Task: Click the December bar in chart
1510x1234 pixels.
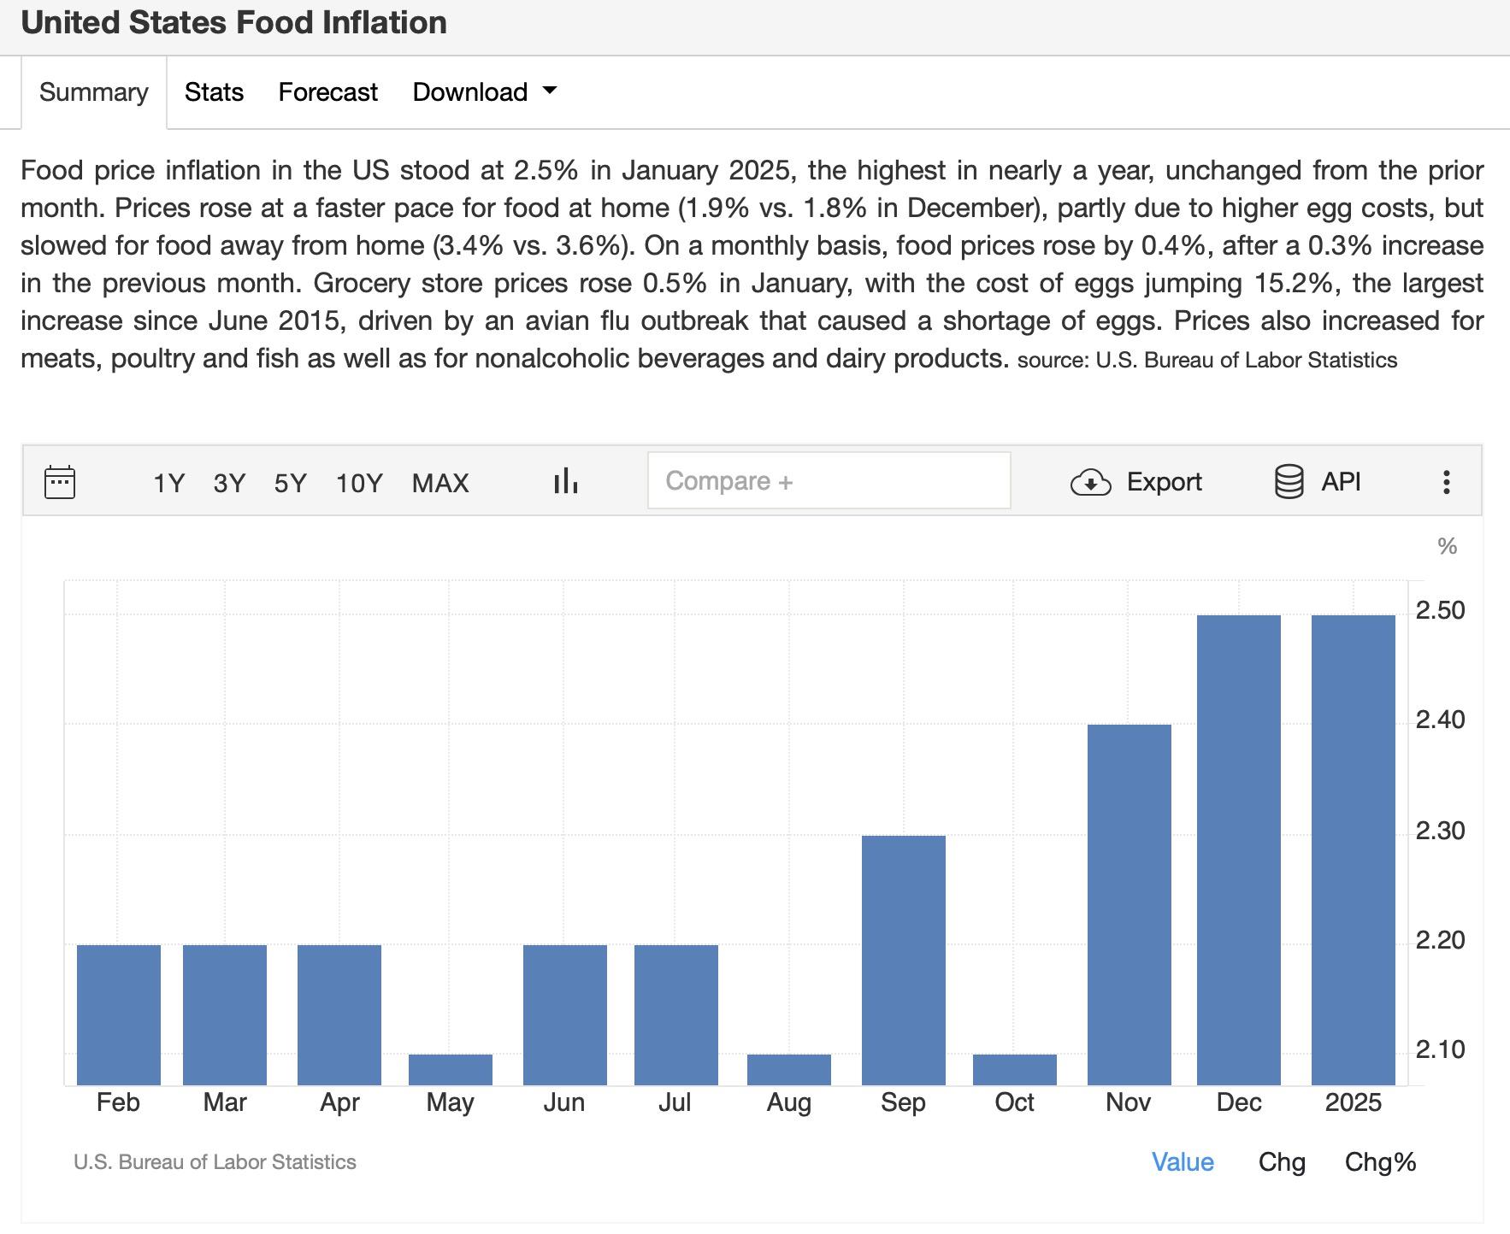Action: tap(1238, 849)
